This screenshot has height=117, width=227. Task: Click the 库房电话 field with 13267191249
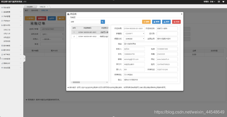click(x=167, y=69)
